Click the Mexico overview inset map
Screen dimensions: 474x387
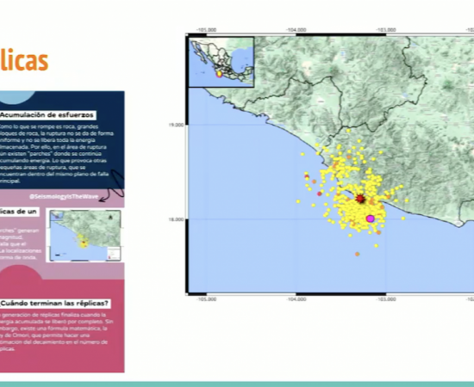221,62
